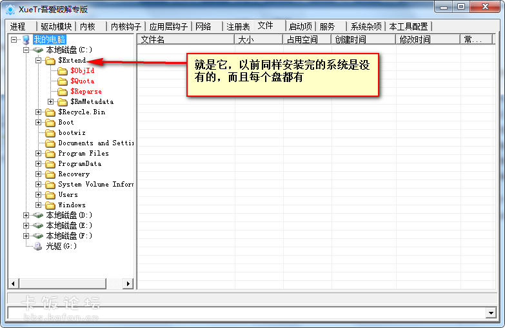Click the local disk F: drive icon

(x=37, y=236)
